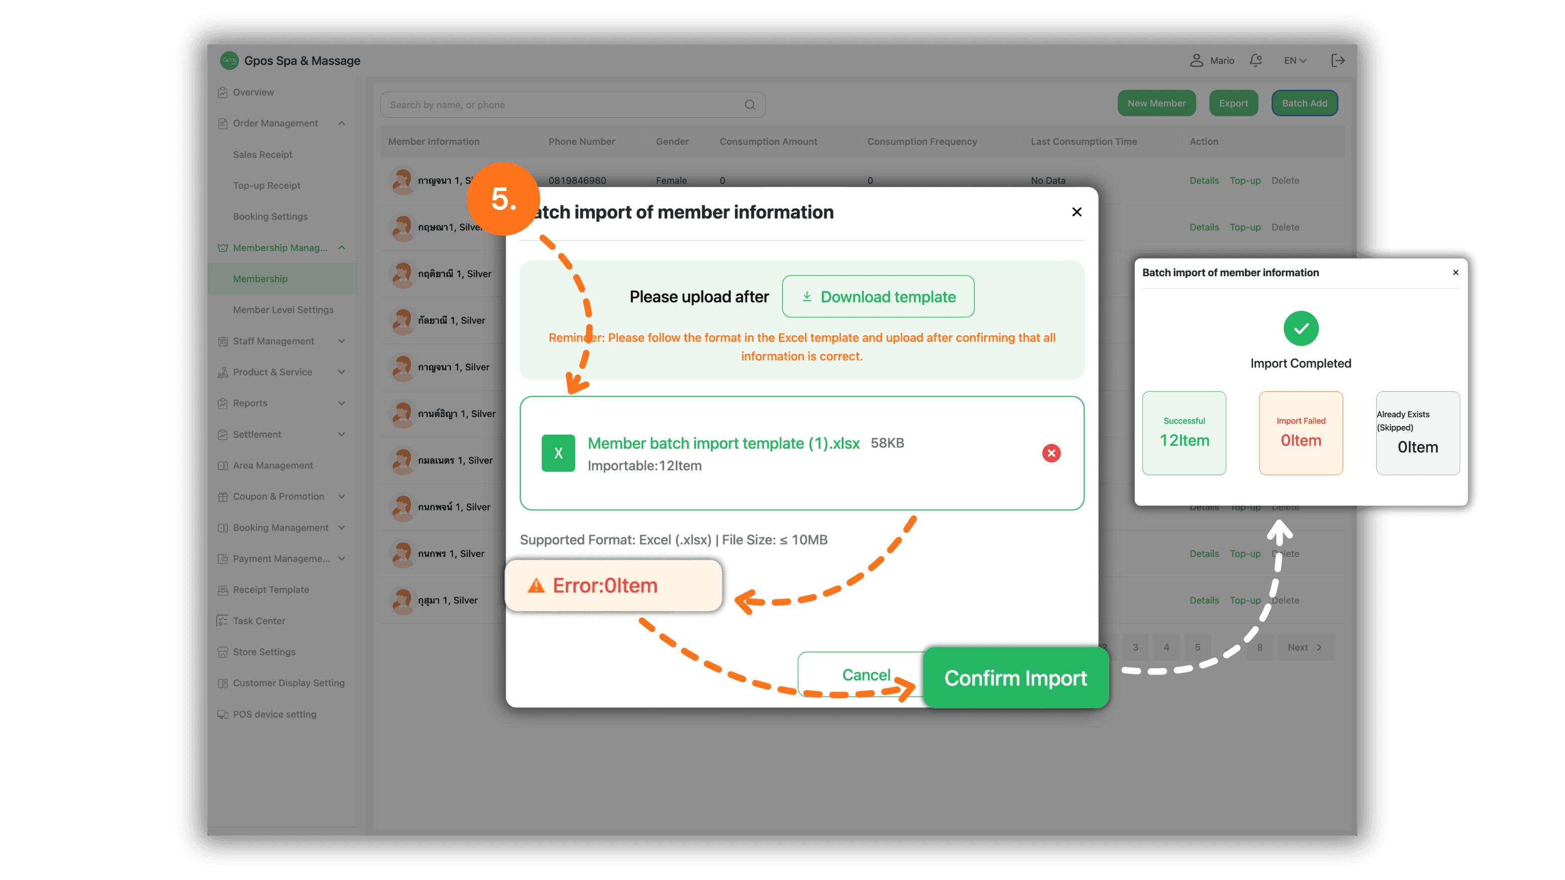The height and width of the screenshot is (880, 1565).
Task: Expand the Booking Management section
Action: 342,527
